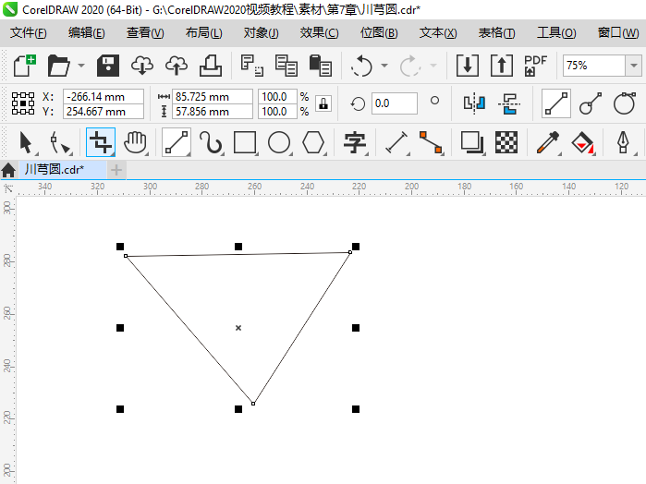Select the Parallel dimension tool

(397, 142)
